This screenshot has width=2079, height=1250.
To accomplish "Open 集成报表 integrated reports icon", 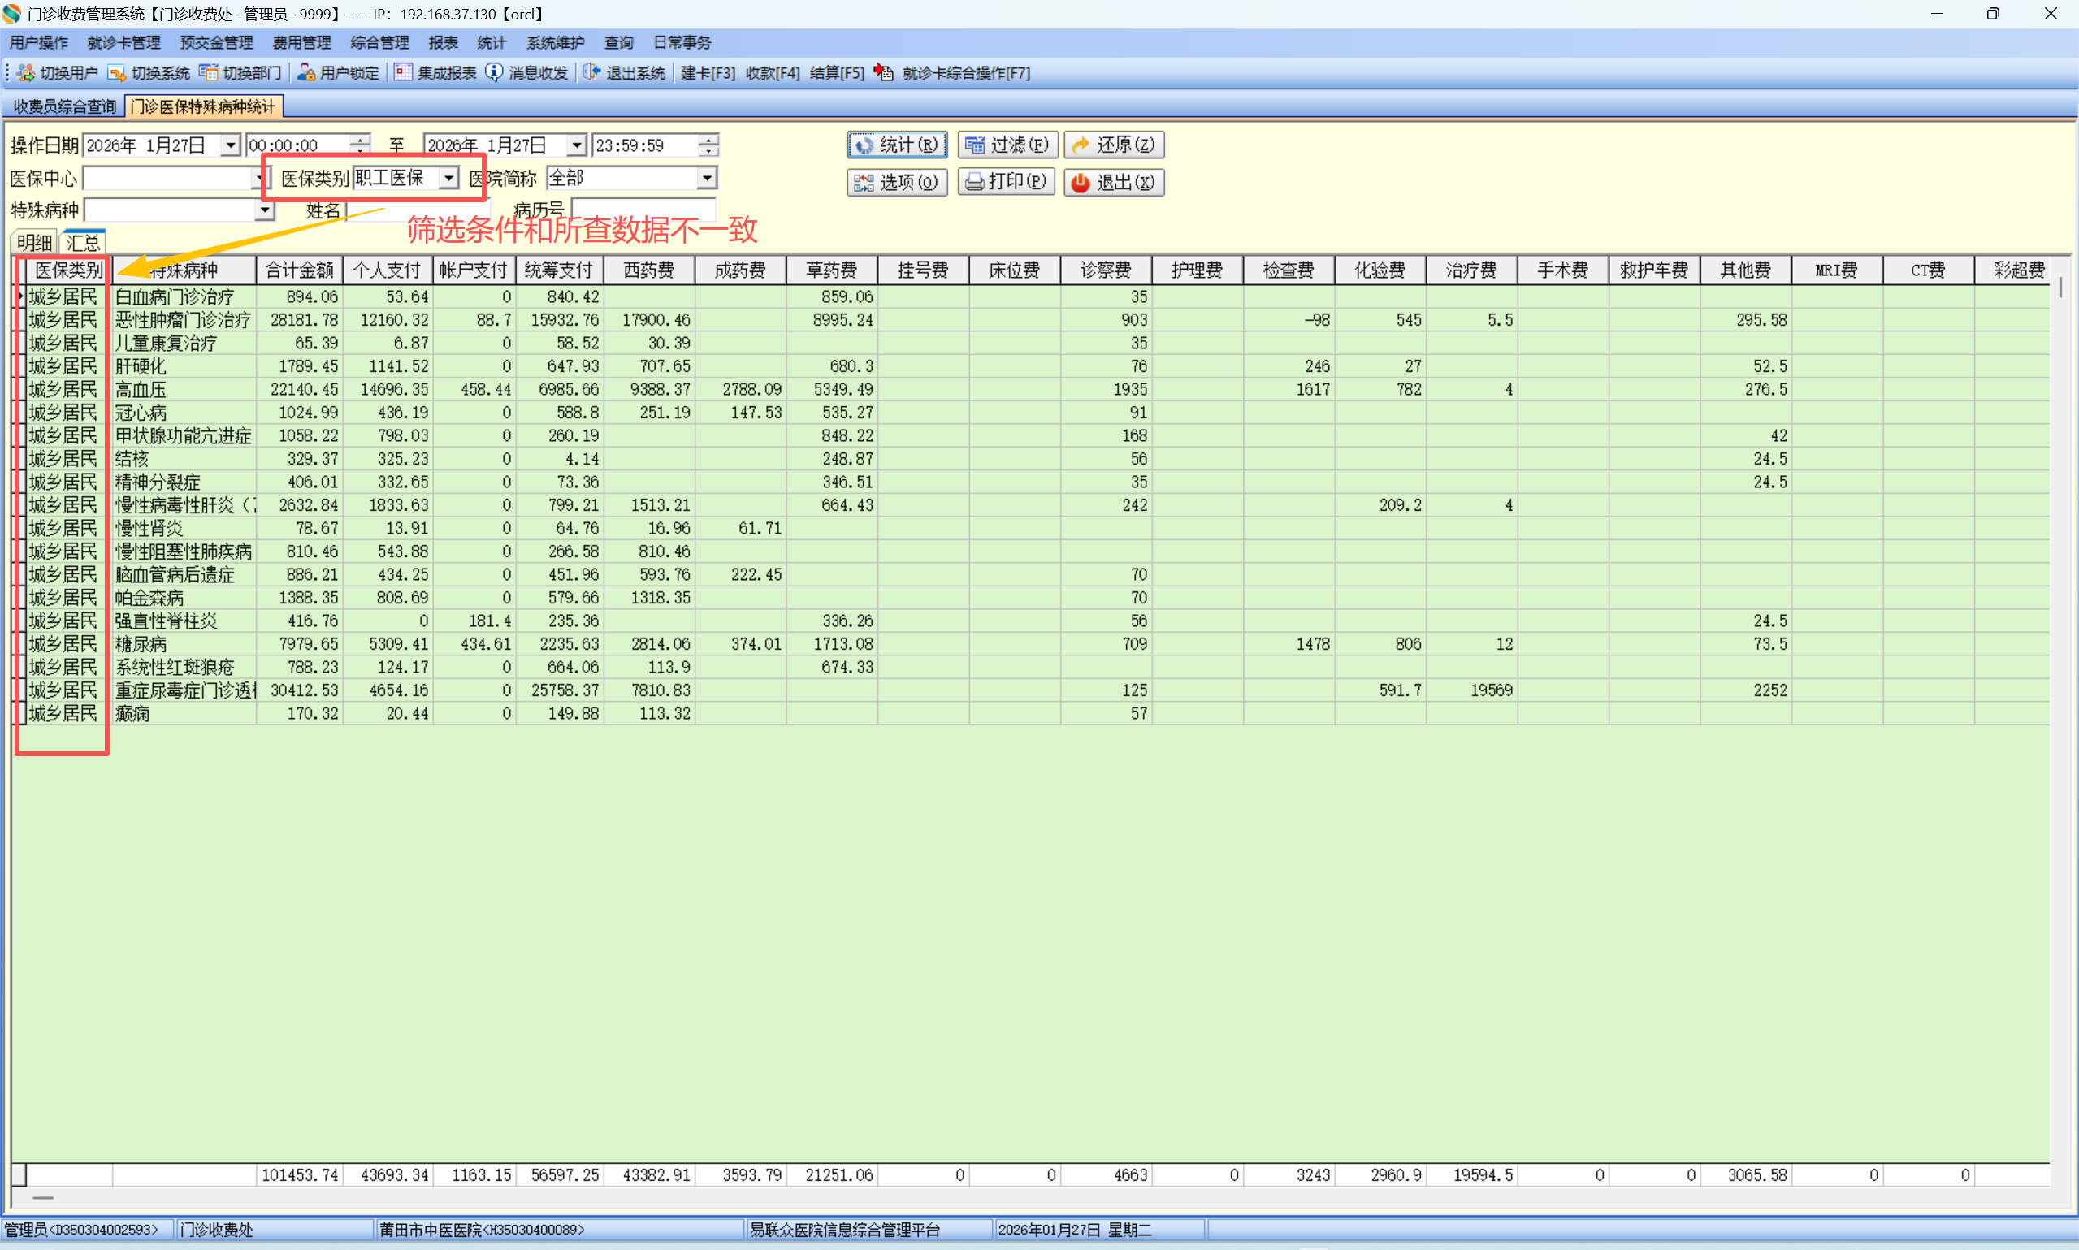I will pyautogui.click(x=404, y=72).
